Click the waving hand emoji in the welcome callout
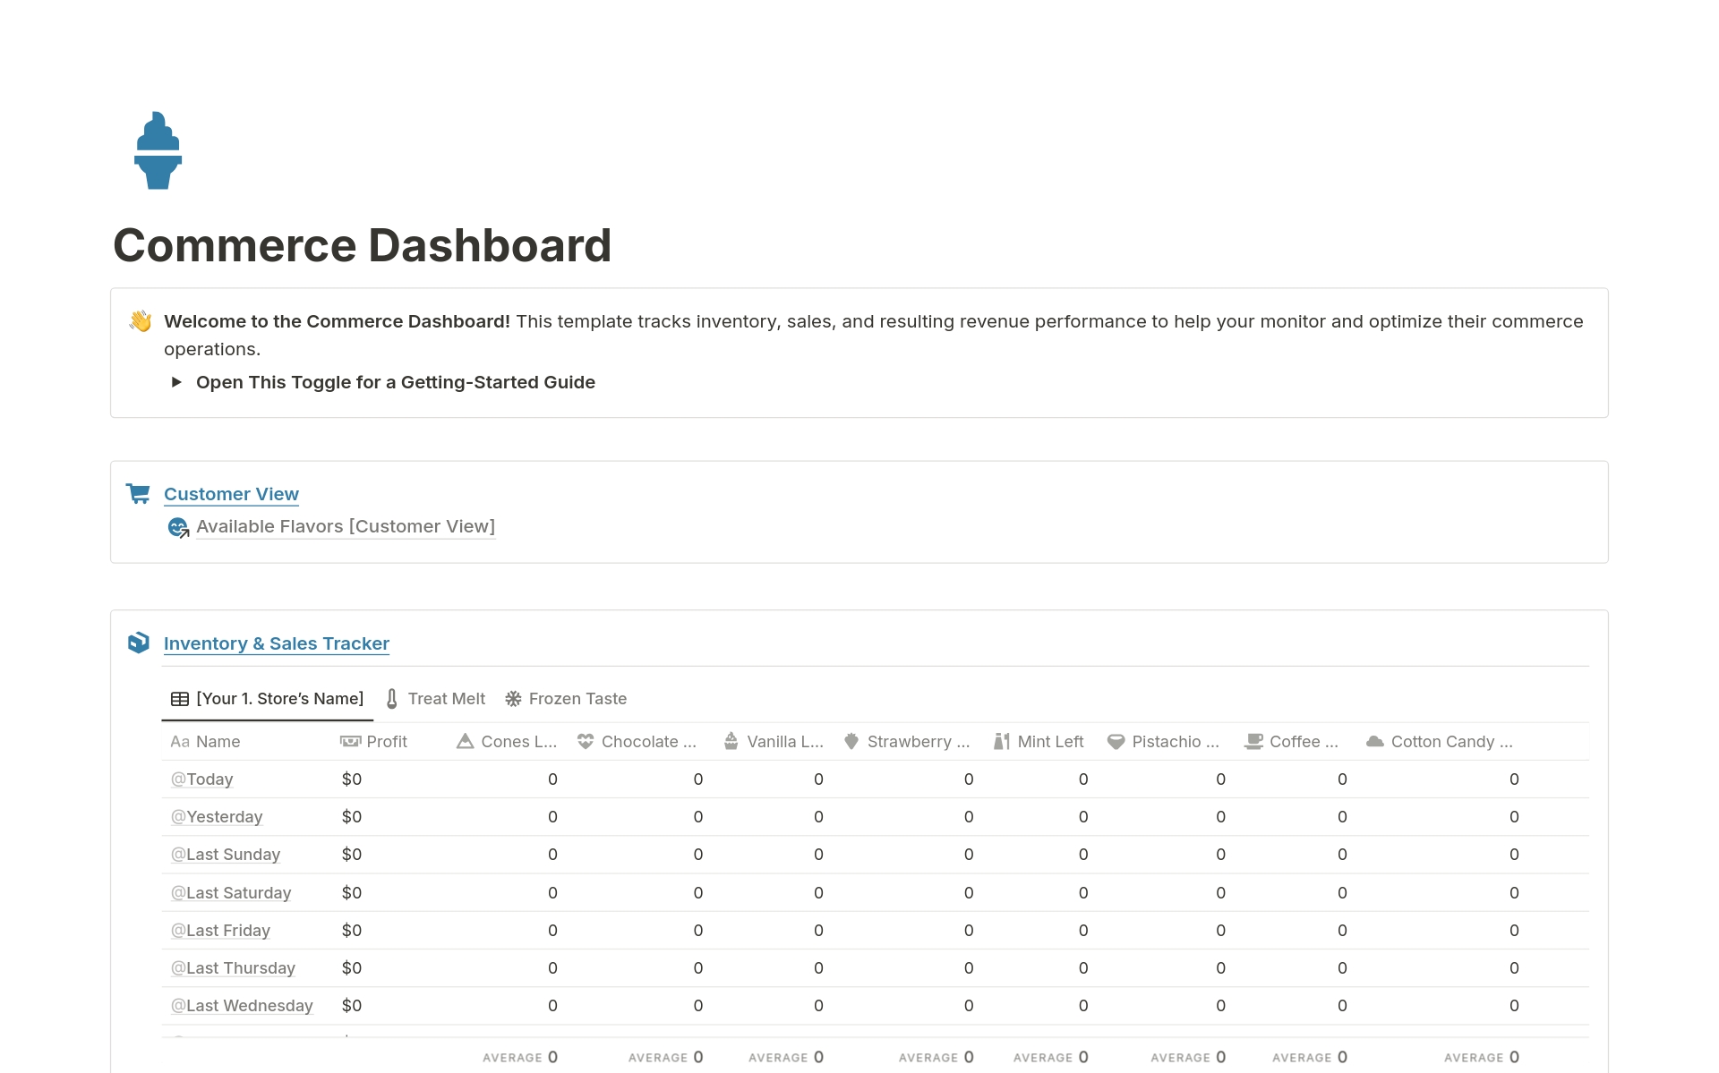Image resolution: width=1719 pixels, height=1073 pixels. tap(141, 321)
